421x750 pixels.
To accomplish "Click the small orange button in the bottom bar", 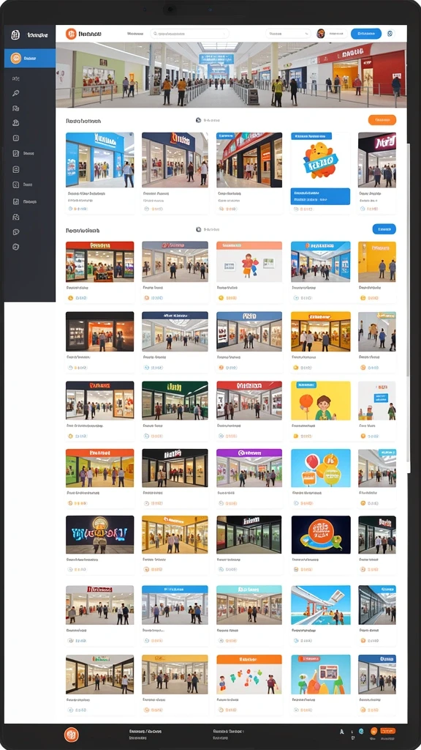I will click(x=388, y=731).
